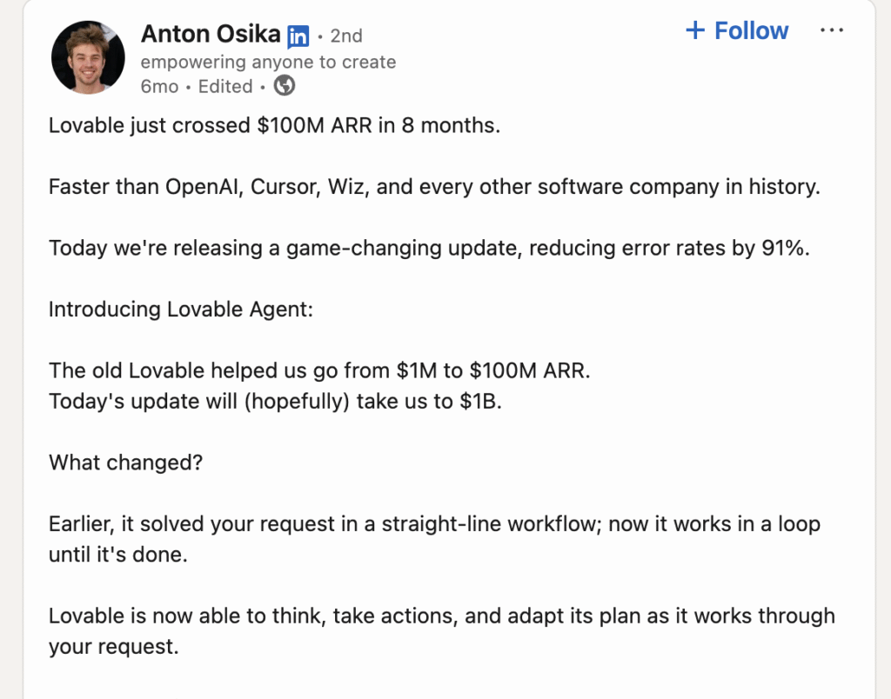Image resolution: width=891 pixels, height=699 pixels.
Task: Click Anton Osika's name link
Action: (x=211, y=35)
